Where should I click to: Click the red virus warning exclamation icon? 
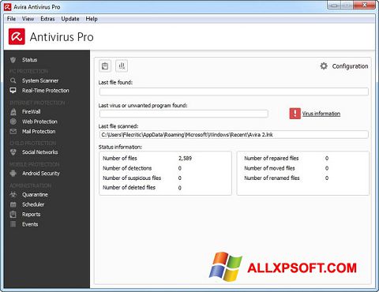tap(295, 114)
